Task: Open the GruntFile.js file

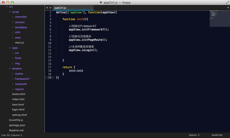Action: point(16,120)
